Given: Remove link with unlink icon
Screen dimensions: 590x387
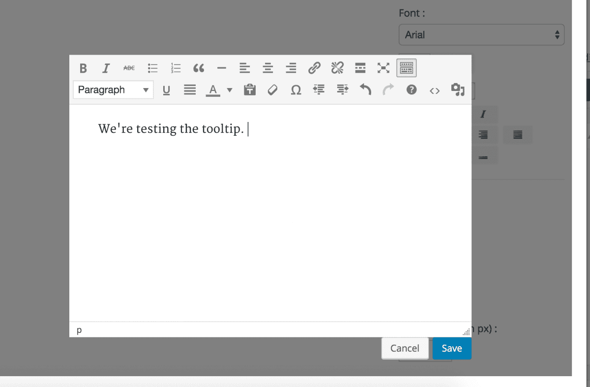Looking at the screenshot, I should click(x=337, y=68).
